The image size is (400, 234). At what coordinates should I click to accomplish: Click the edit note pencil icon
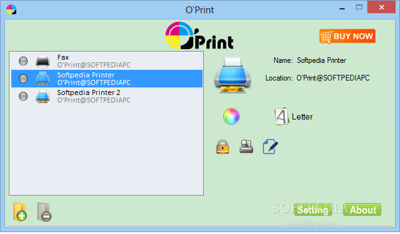click(x=270, y=147)
